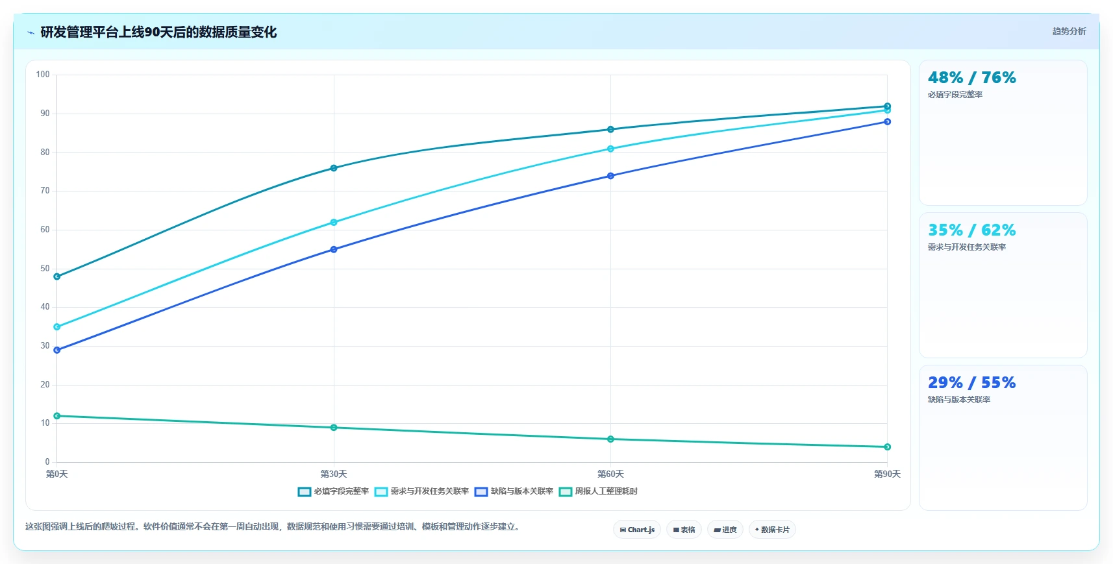
Task: Toggle 周报人工整理耗时 series via legend label
Action: point(606,491)
